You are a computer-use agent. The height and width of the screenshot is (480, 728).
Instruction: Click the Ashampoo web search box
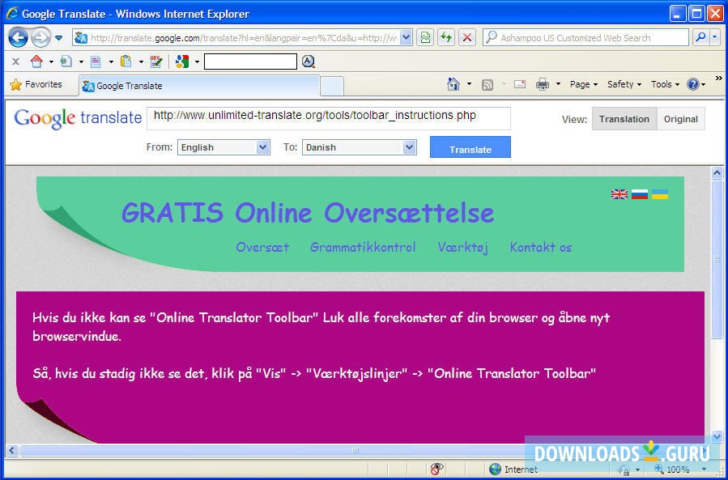pos(586,37)
